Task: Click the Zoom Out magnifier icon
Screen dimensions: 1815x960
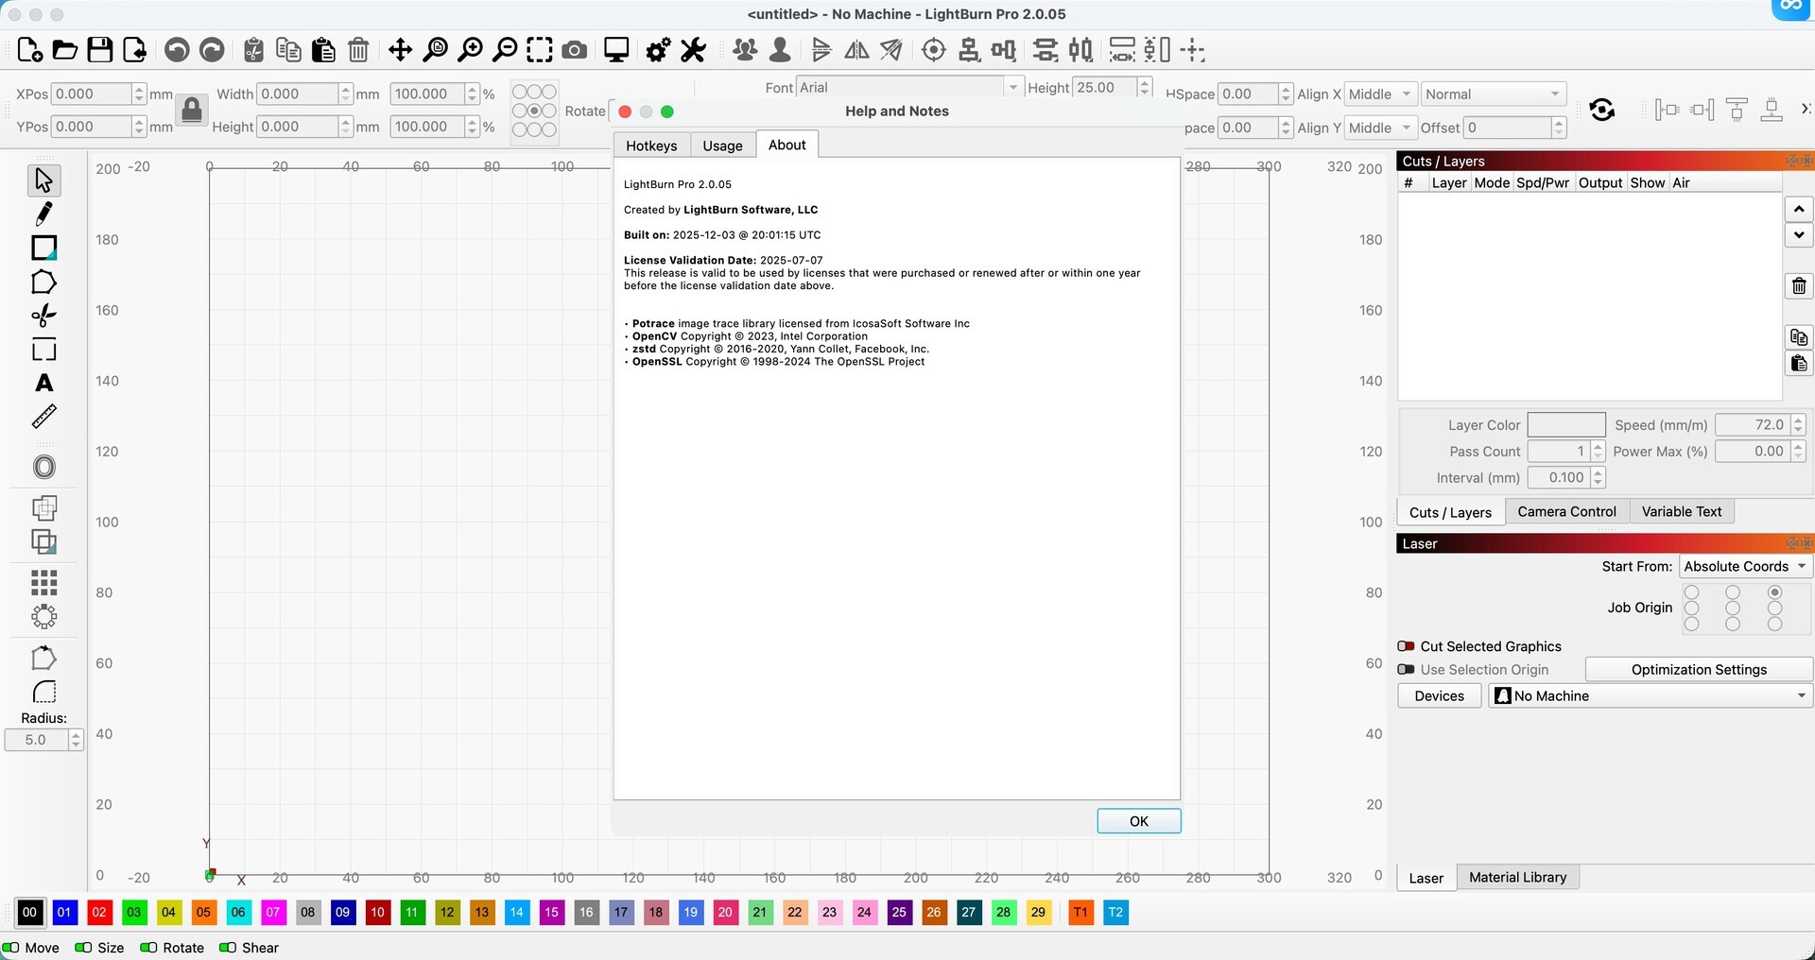Action: click(506, 50)
